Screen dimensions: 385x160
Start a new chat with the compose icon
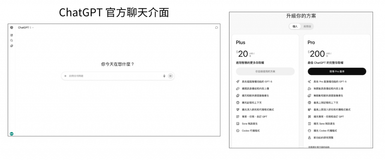click(12, 35)
